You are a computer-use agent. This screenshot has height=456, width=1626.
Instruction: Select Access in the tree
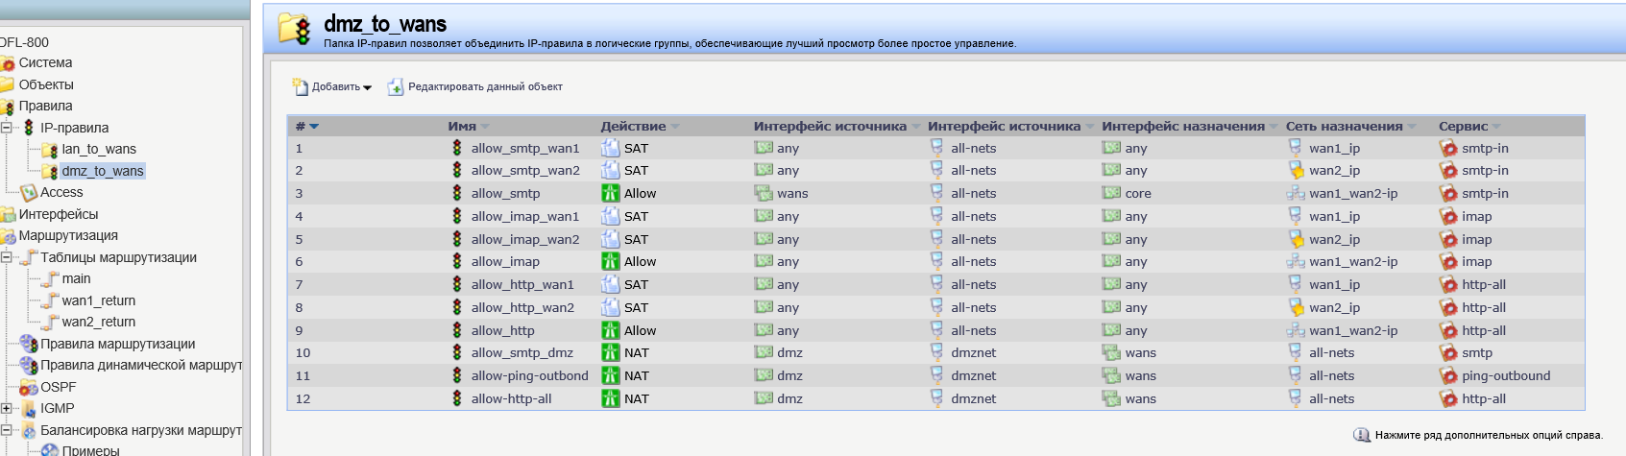point(61,192)
